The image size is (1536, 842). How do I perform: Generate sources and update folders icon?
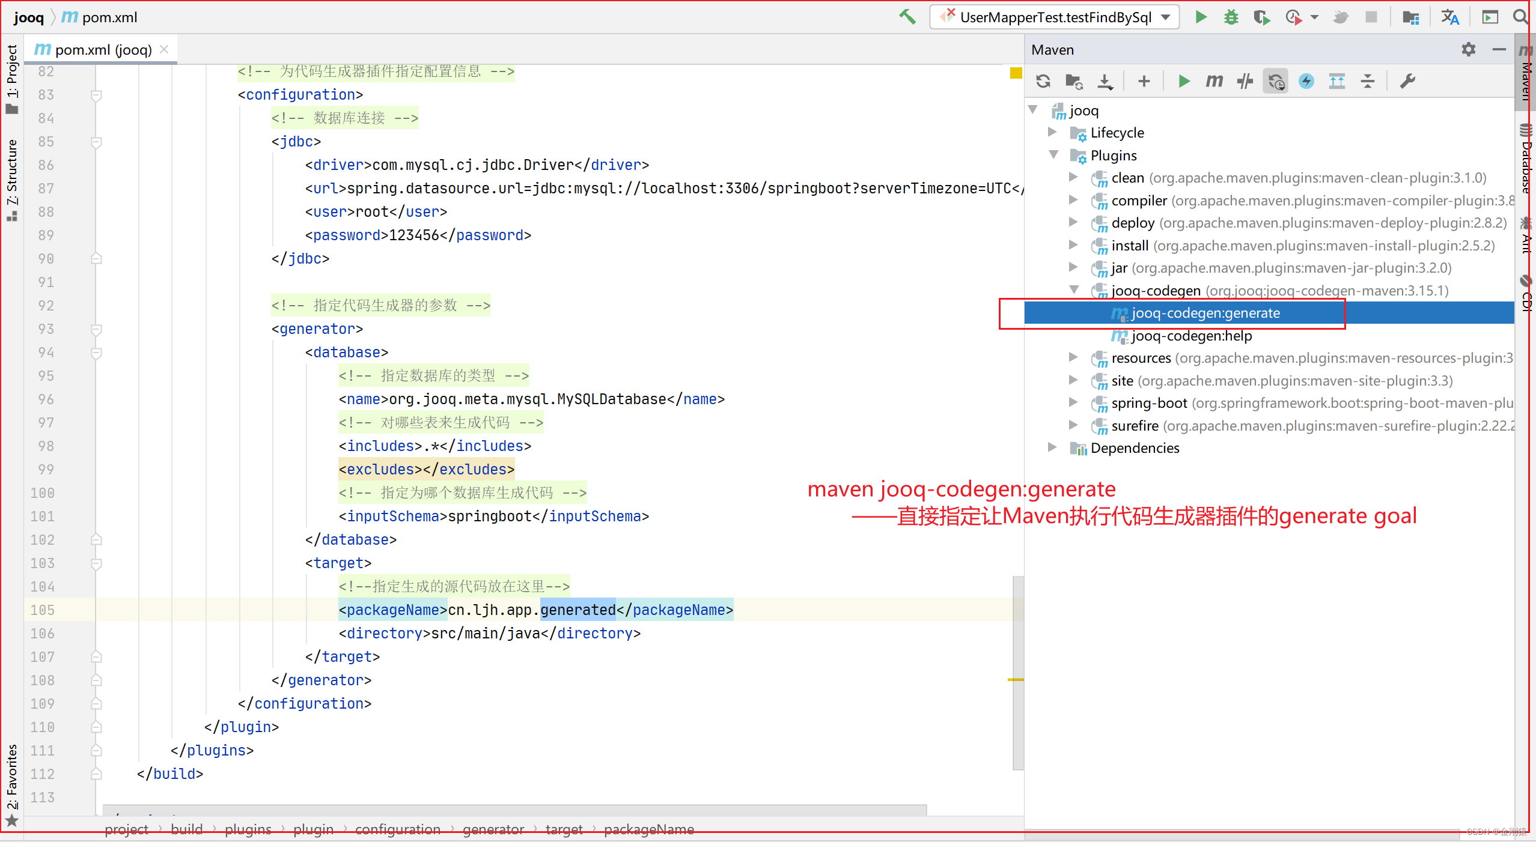pos(1074,81)
